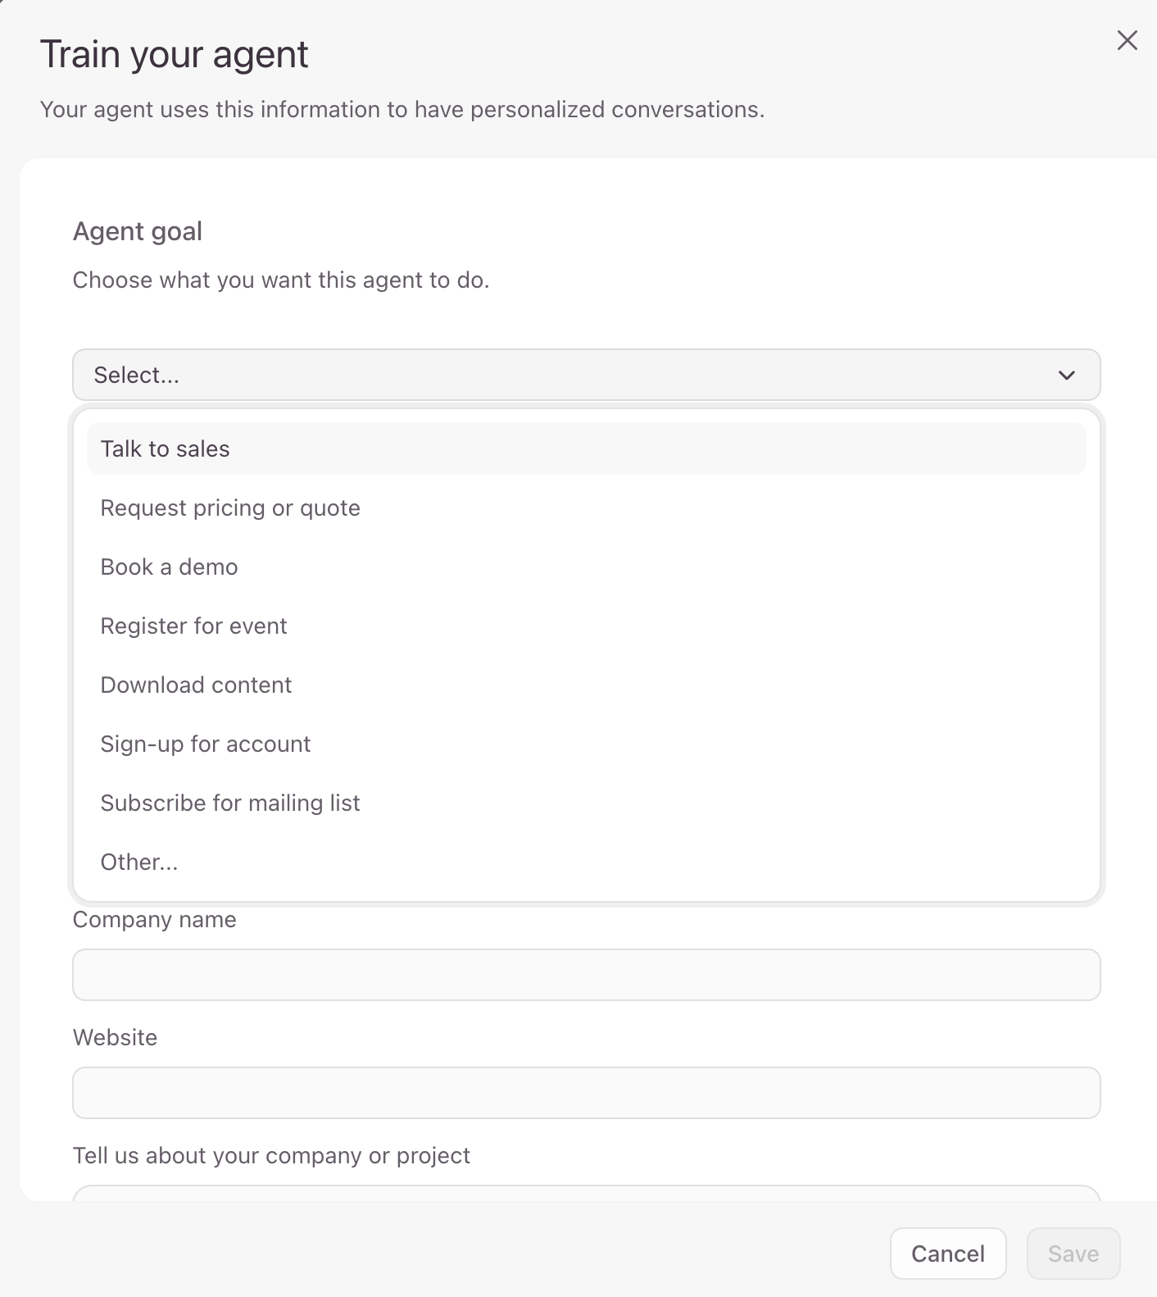This screenshot has width=1157, height=1297.
Task: Close the Train your agent dialog
Action: pos(1127,40)
